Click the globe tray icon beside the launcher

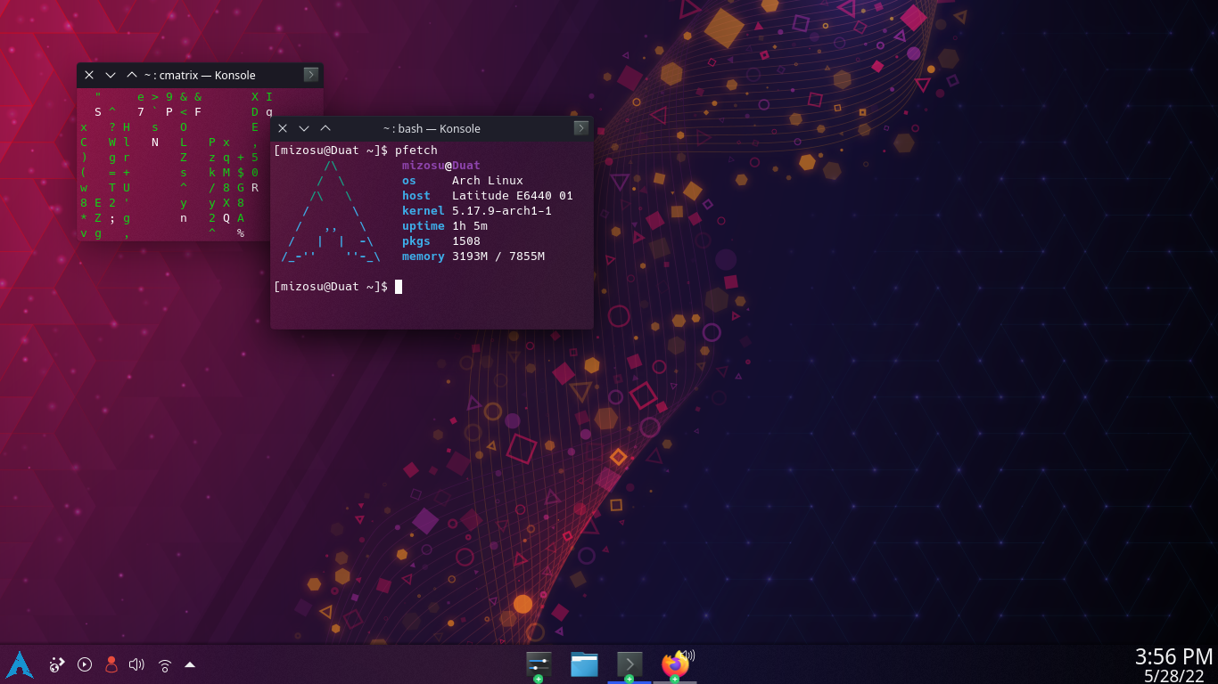point(57,664)
